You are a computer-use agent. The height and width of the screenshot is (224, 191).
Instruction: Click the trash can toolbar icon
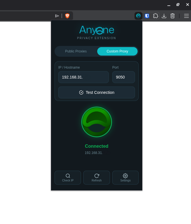(x=173, y=16)
